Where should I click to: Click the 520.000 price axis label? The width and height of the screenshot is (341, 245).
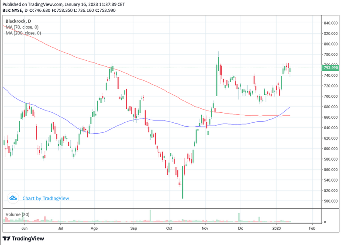pos(331,190)
